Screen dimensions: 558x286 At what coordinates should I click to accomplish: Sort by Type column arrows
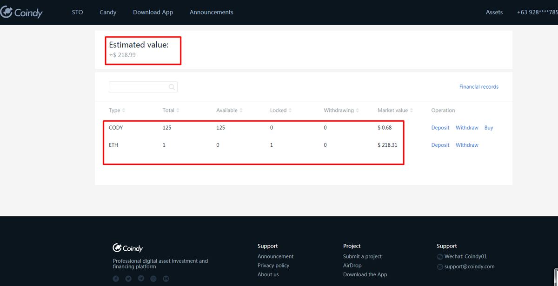pos(123,110)
